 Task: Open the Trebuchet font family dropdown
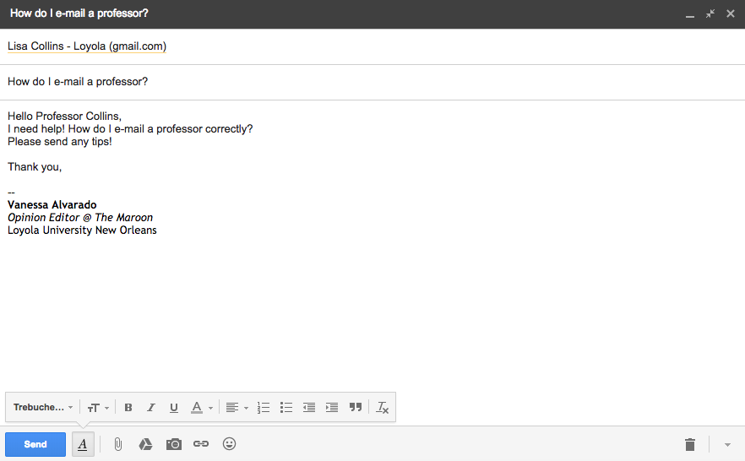(43, 407)
